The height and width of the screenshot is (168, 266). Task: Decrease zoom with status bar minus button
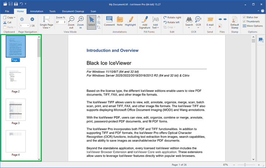(234, 165)
